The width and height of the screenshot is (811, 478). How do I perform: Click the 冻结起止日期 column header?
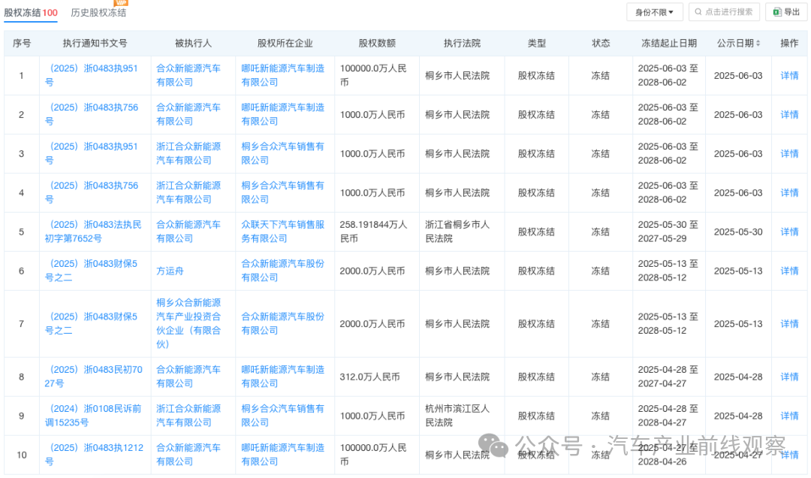click(669, 44)
